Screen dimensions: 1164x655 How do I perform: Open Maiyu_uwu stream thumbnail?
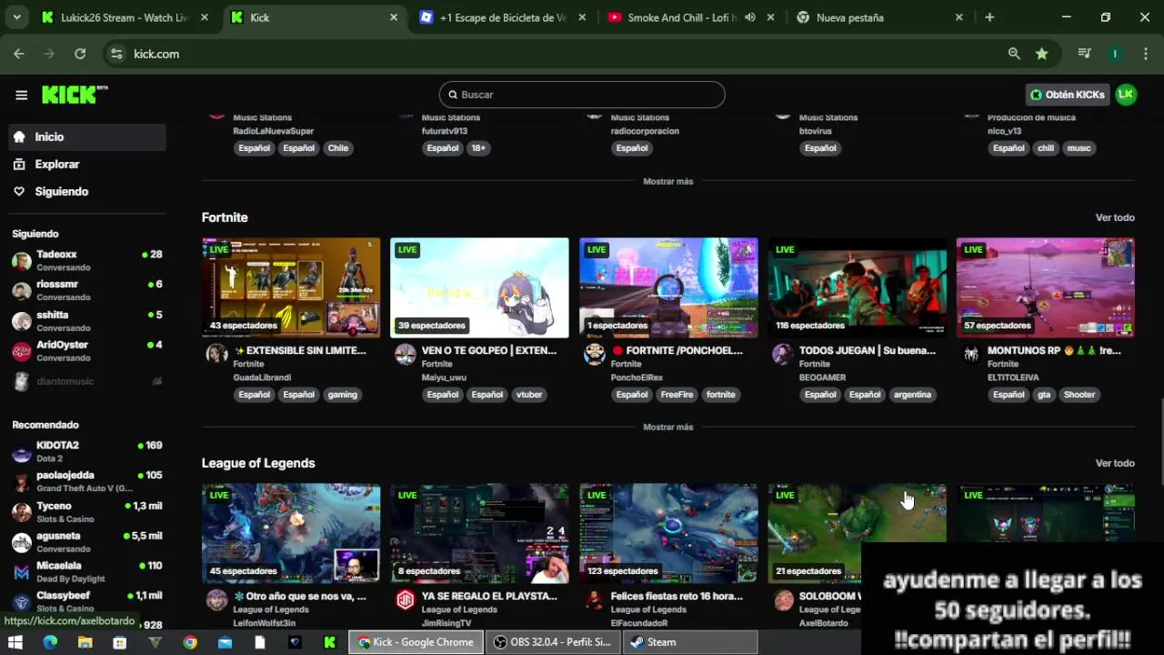point(479,287)
